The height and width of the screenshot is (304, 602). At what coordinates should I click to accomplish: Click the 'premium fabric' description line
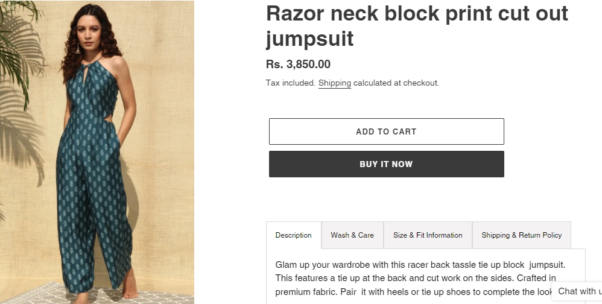[x=413, y=292]
